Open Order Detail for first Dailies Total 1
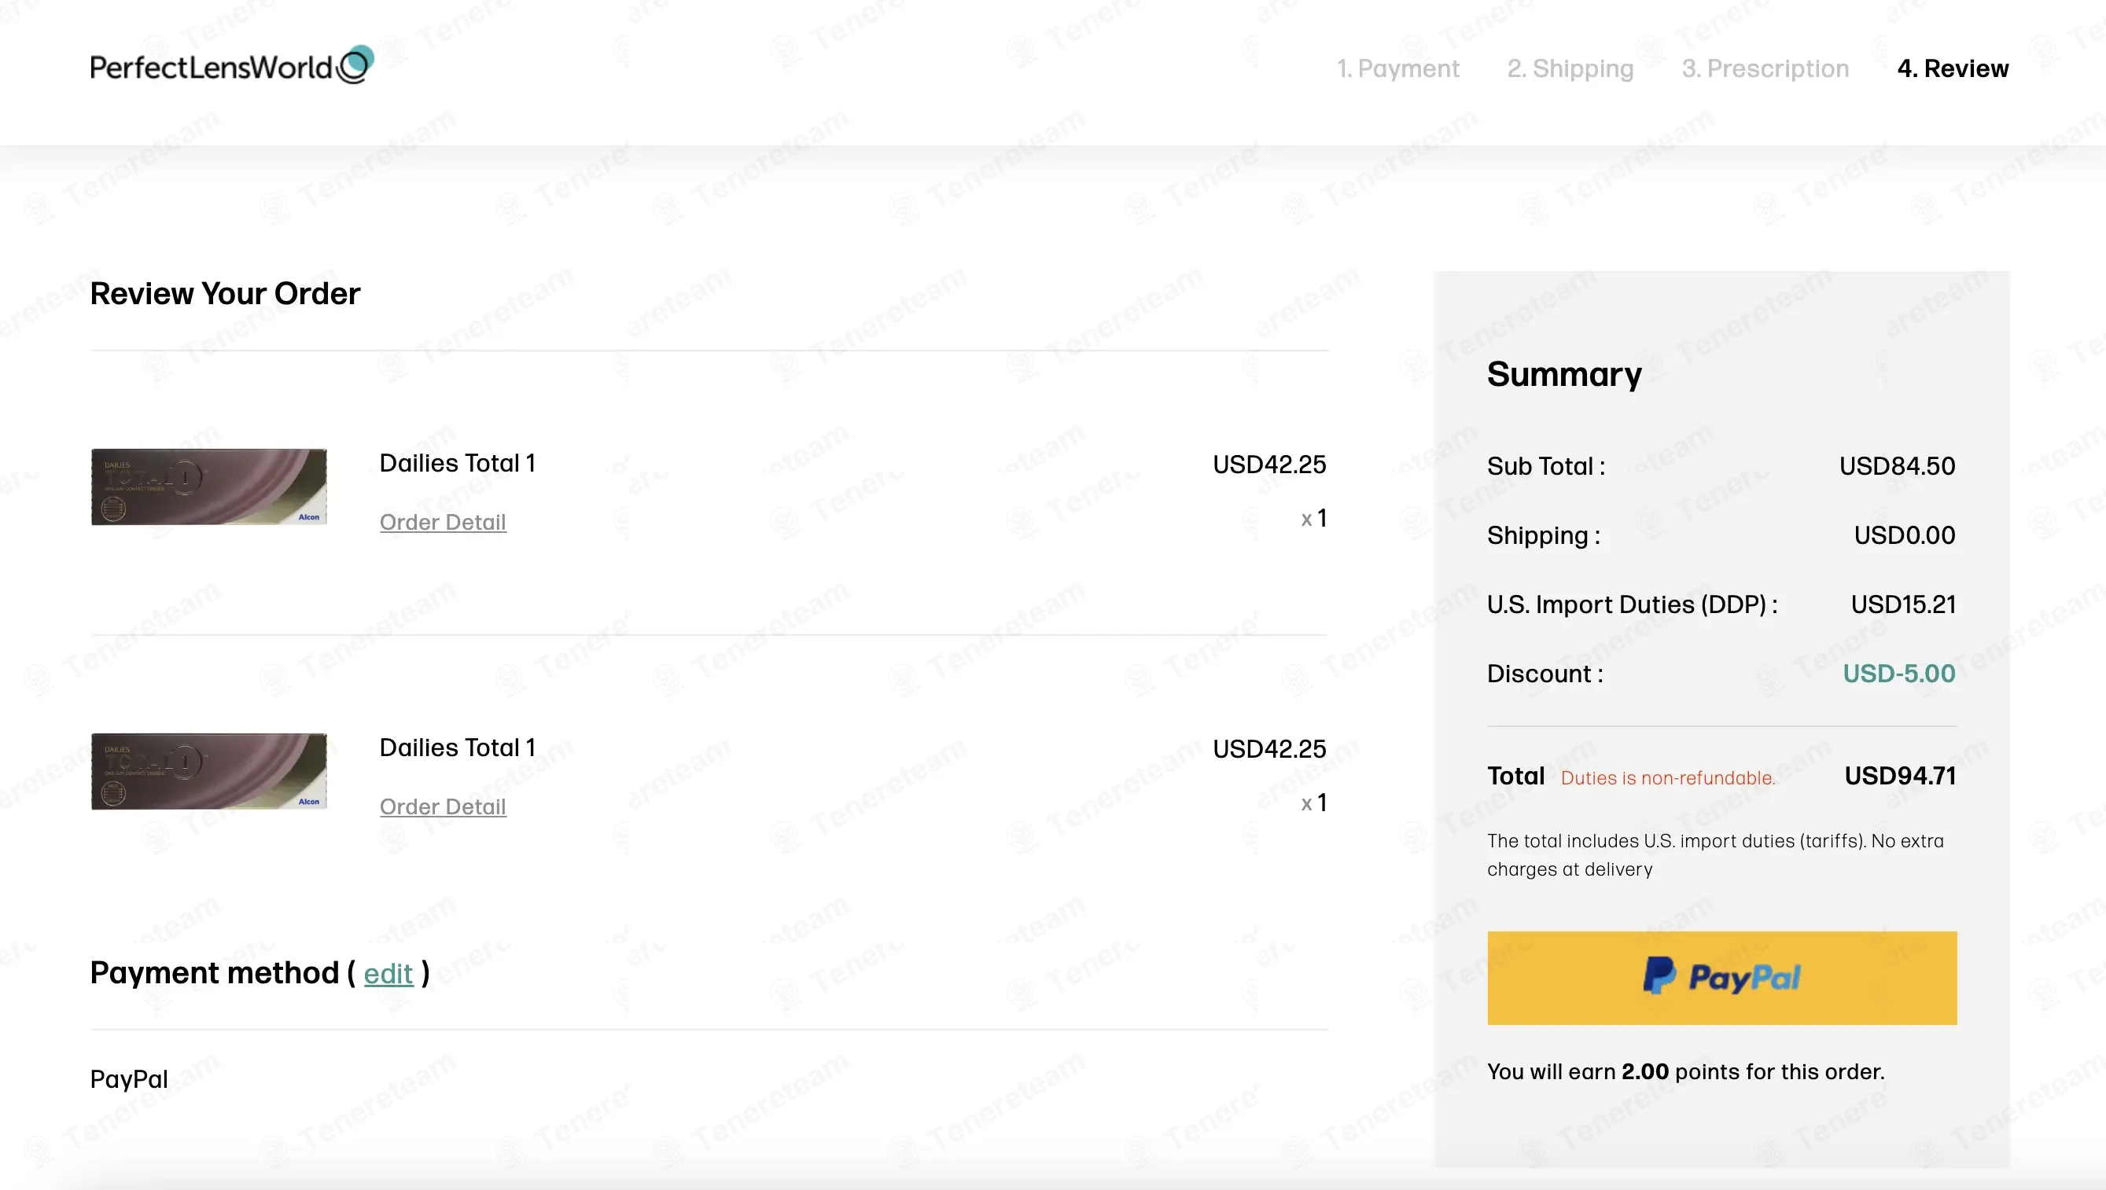 pos(443,521)
